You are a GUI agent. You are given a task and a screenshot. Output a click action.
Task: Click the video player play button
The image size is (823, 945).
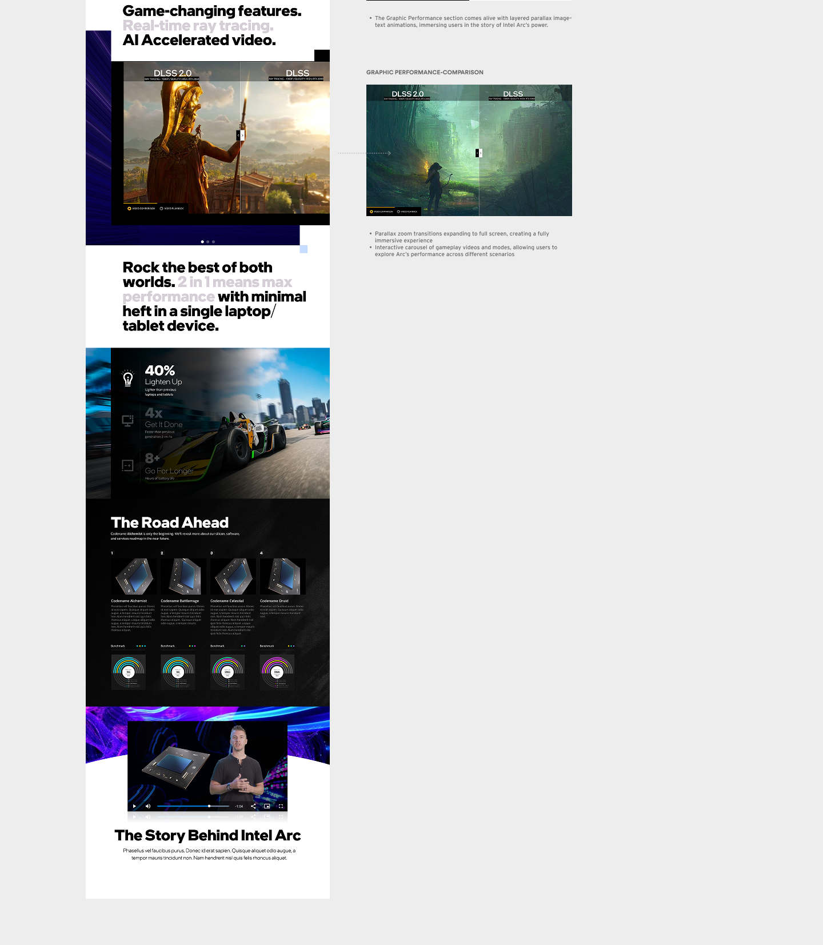pyautogui.click(x=134, y=806)
